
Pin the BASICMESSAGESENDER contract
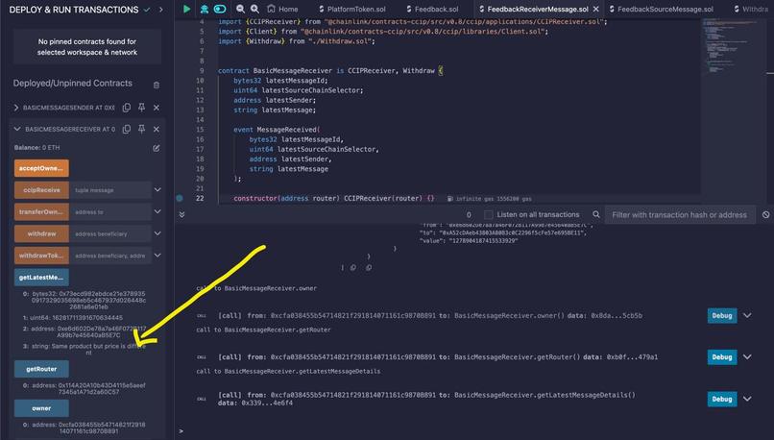click(x=142, y=108)
